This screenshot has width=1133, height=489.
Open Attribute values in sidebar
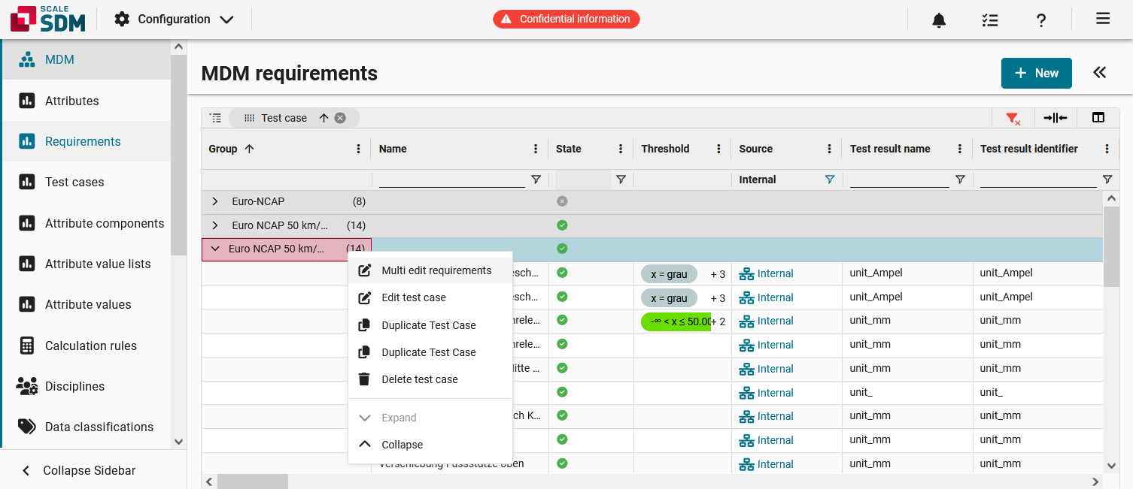87,304
